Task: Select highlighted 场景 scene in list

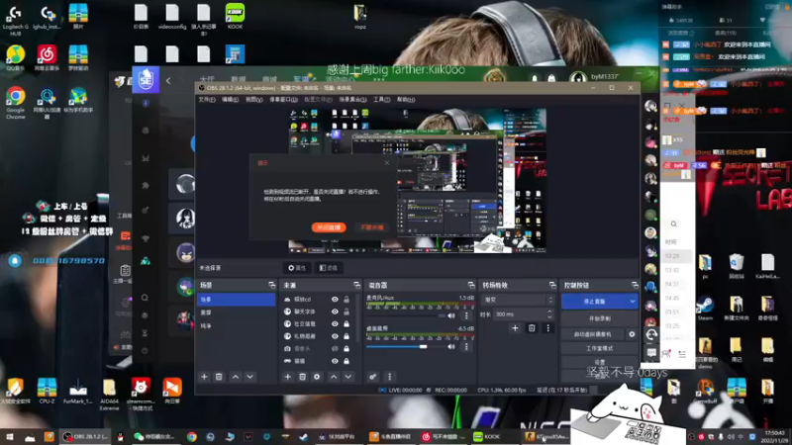Action: coord(236,300)
